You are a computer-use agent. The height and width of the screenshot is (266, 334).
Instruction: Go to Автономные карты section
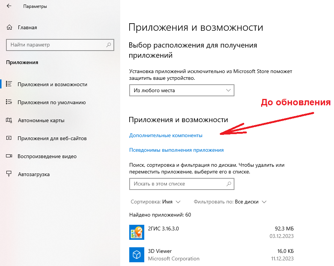41,121
